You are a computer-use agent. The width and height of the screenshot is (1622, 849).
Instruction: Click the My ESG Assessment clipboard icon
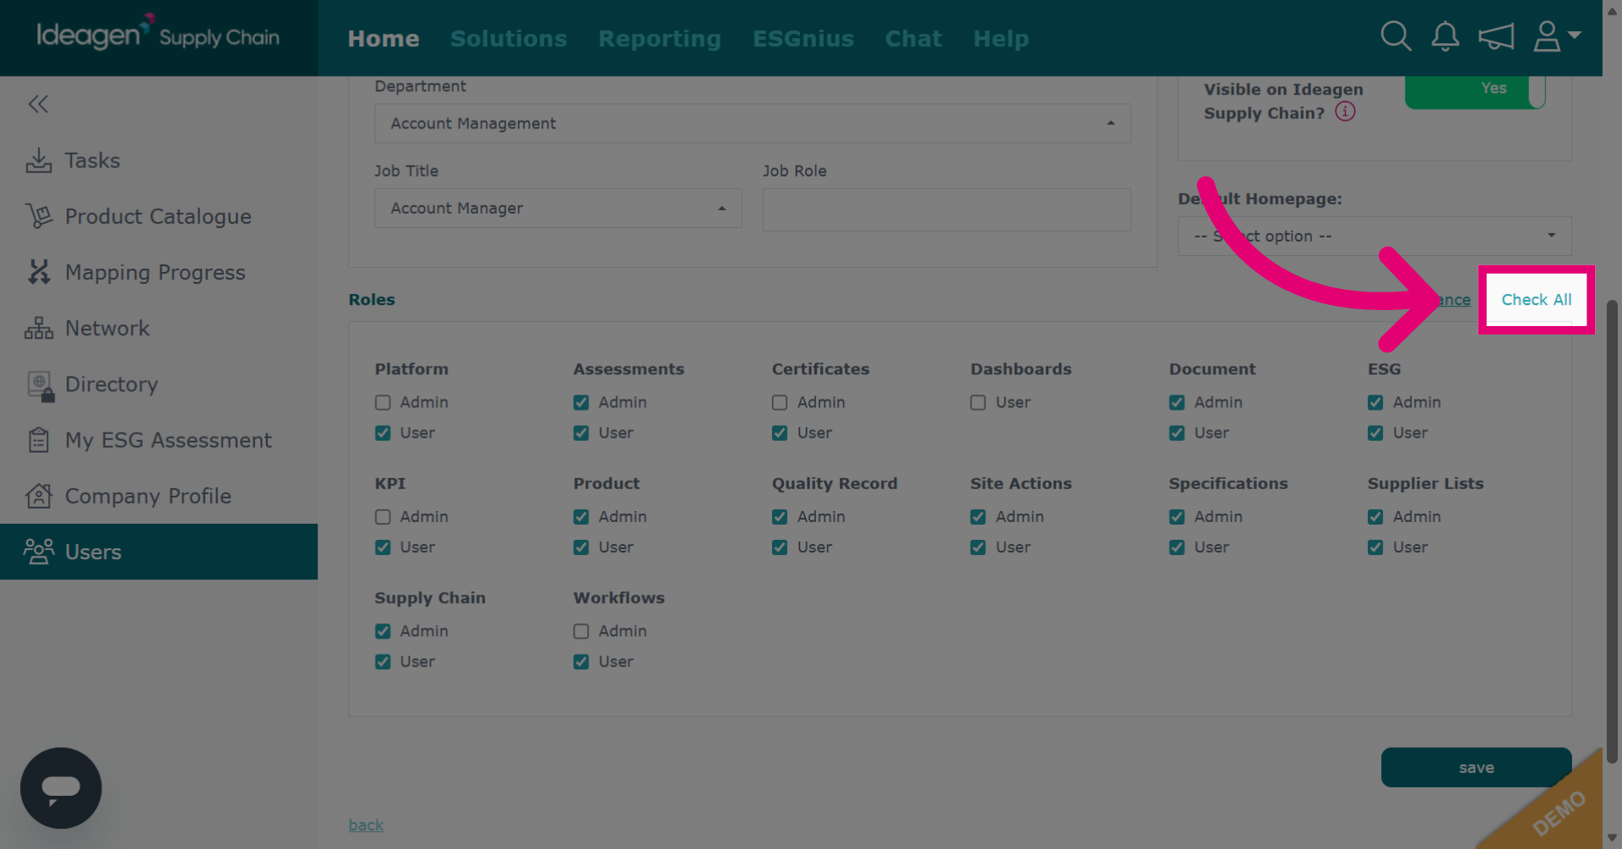39,440
